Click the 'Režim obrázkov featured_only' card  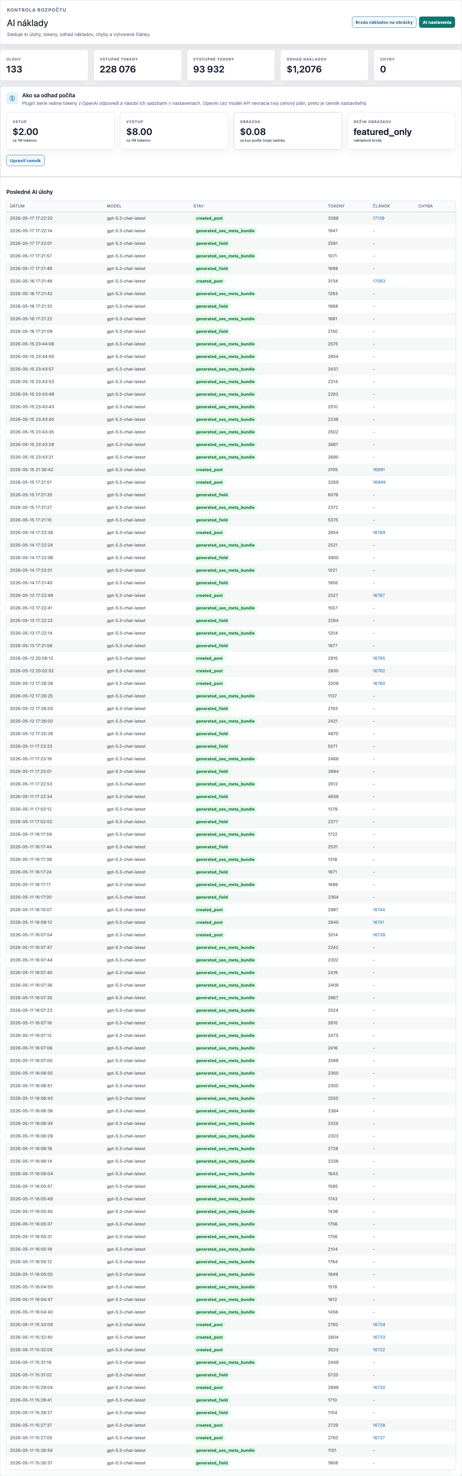[x=401, y=131]
